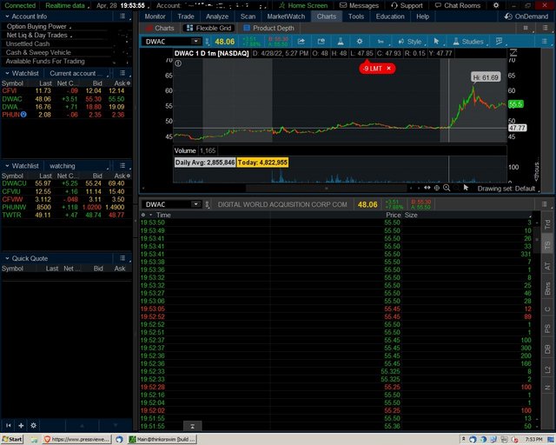Screen dimensions: 556x445
Task: Open Time & Sales column settings gear
Action: pyautogui.click(x=143, y=215)
